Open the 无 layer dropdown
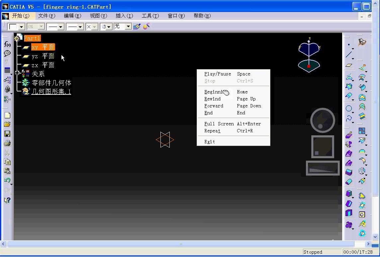380x257 pixels. point(128,27)
